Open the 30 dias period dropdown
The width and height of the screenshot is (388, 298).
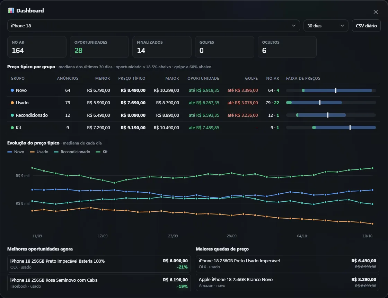(326, 26)
